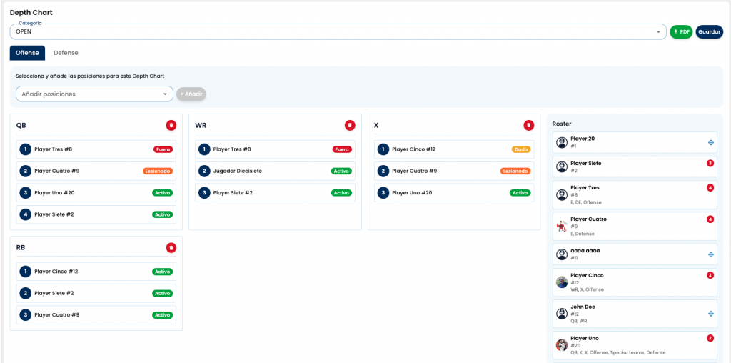
Task: Click move icon for aaaa aaaa
Action: pyautogui.click(x=710, y=254)
